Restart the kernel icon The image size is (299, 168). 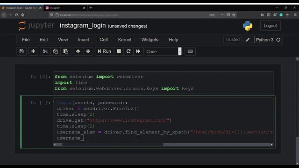[x=128, y=51]
